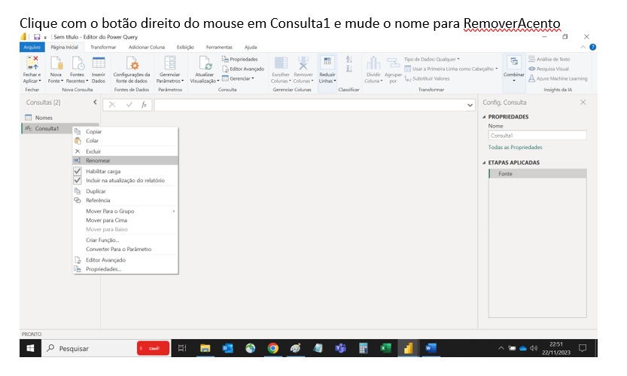Click Windows Start button
This screenshot has height=376, width=627.
(x=30, y=348)
